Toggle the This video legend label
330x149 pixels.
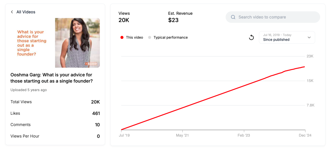(134, 37)
